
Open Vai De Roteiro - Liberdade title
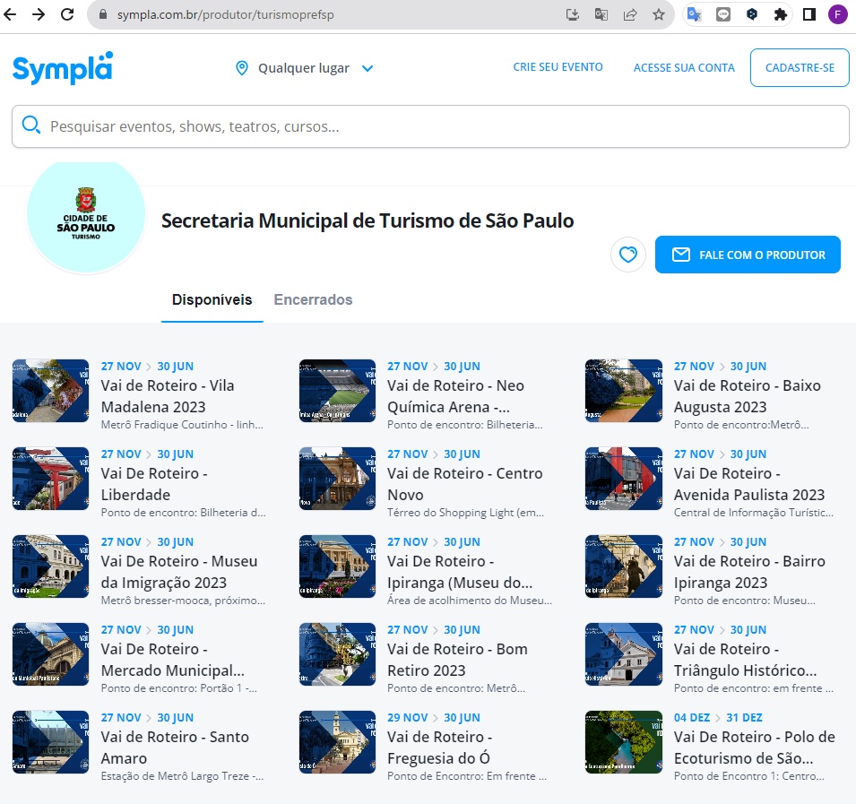pos(154,484)
